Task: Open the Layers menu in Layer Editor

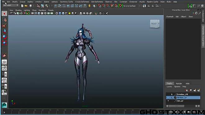Action: point(169,86)
